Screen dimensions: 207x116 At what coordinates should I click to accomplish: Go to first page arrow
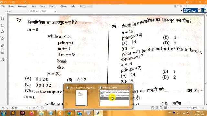(x=3, y=108)
